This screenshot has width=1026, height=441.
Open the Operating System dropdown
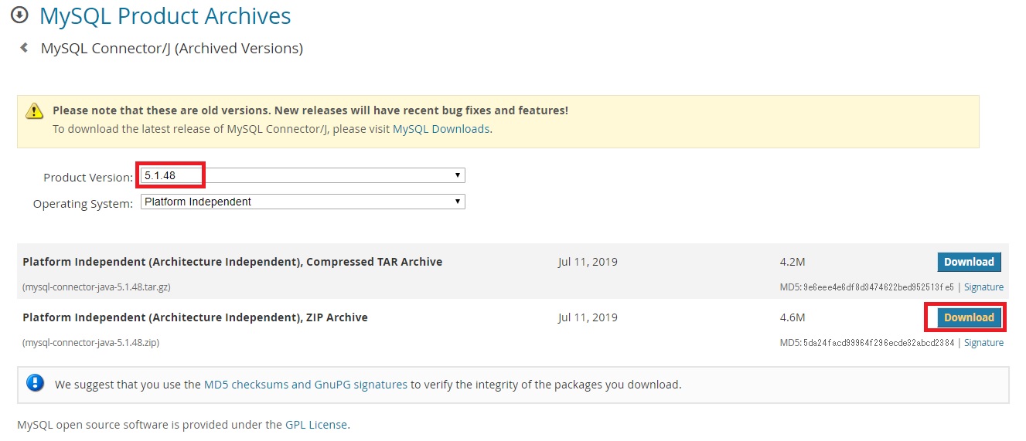coord(302,202)
